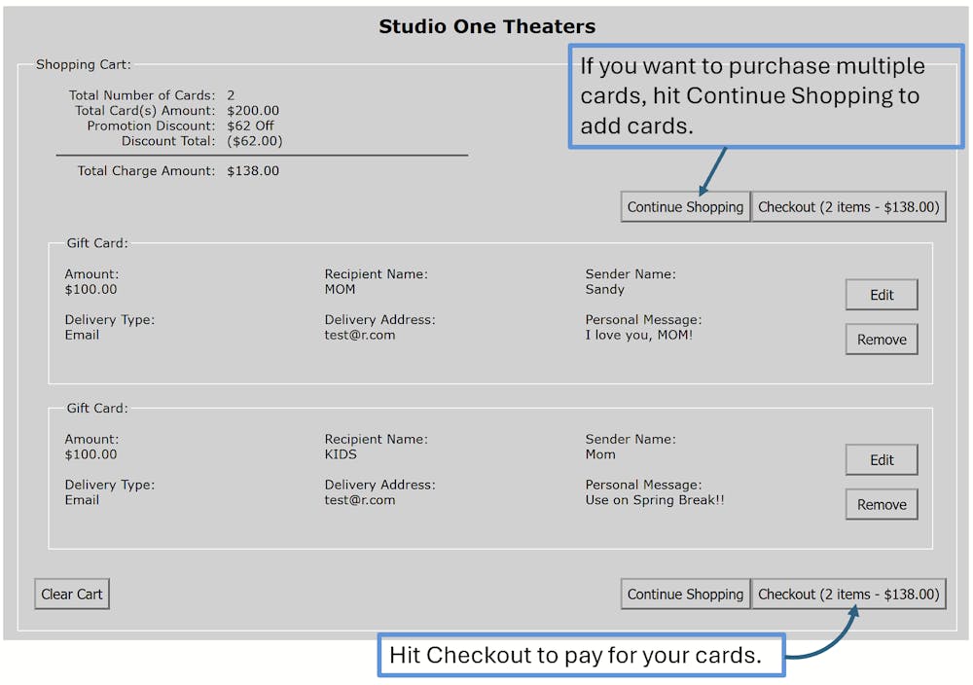
Task: Click the recipient name KIDS
Action: [341, 454]
